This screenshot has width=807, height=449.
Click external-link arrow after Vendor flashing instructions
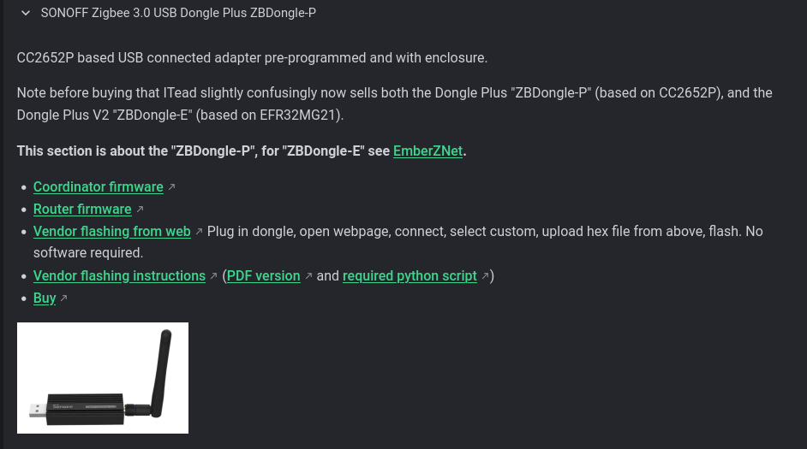pyautogui.click(x=213, y=276)
